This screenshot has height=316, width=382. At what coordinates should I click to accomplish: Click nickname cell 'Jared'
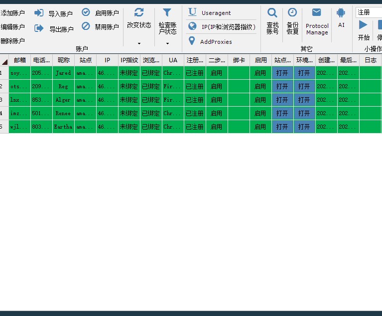(63, 73)
